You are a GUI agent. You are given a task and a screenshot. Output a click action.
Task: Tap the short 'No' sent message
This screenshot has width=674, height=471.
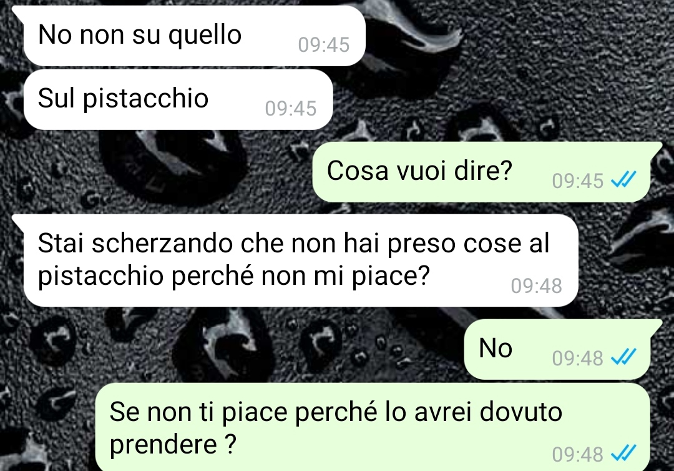point(557,349)
